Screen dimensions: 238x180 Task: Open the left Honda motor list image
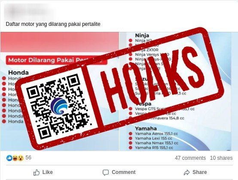pyautogui.click(x=60, y=91)
